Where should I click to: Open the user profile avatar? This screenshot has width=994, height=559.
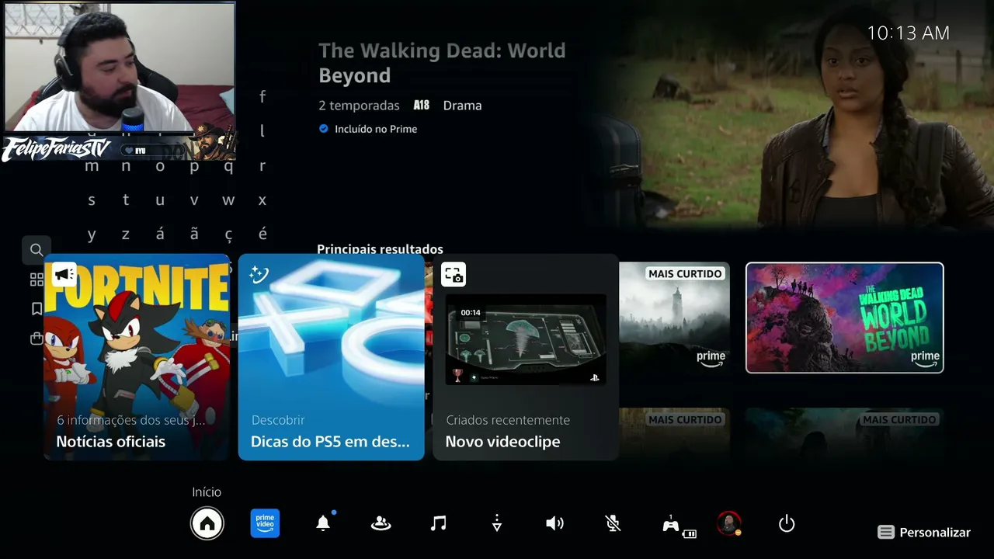coord(728,524)
